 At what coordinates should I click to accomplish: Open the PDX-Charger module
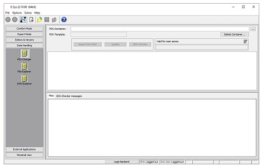(x=25, y=55)
